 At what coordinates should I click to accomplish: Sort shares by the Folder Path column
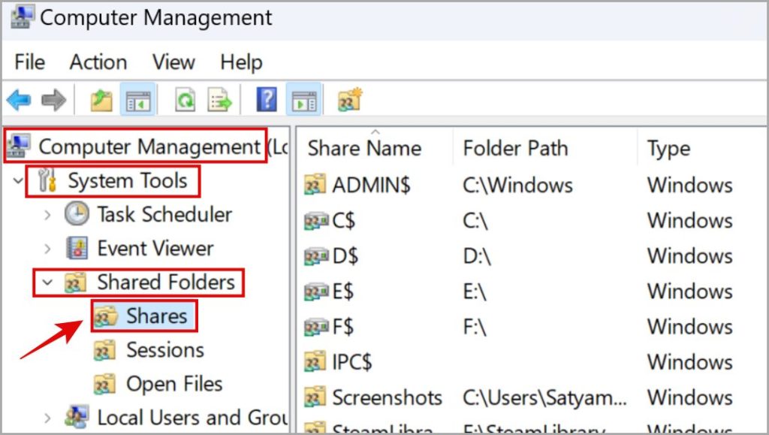(516, 147)
